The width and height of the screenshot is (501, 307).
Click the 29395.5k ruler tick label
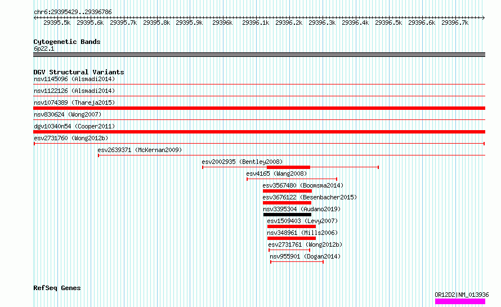point(57,23)
